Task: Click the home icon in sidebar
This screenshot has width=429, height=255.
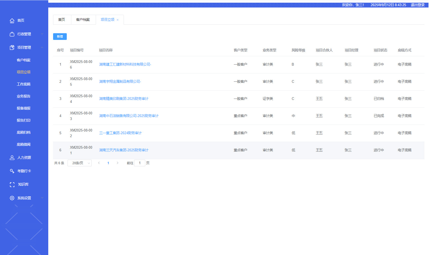Action: coord(12,21)
